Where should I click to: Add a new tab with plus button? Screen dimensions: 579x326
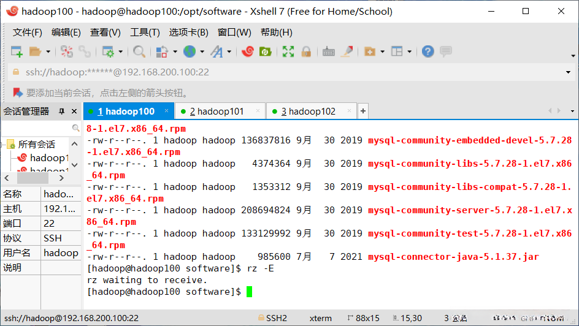(363, 111)
